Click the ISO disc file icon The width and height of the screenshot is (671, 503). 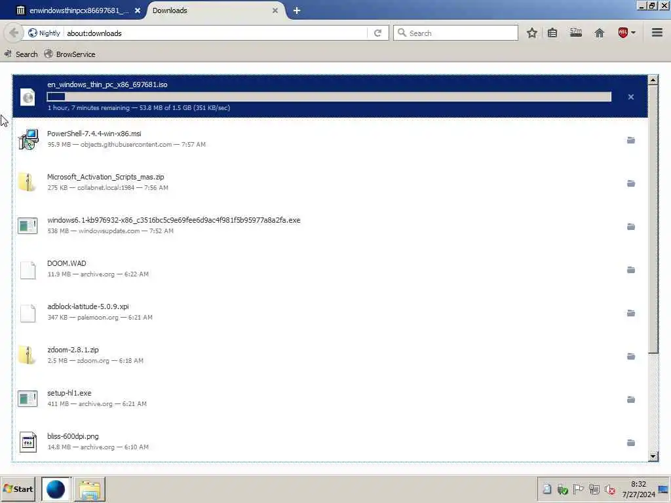28,97
